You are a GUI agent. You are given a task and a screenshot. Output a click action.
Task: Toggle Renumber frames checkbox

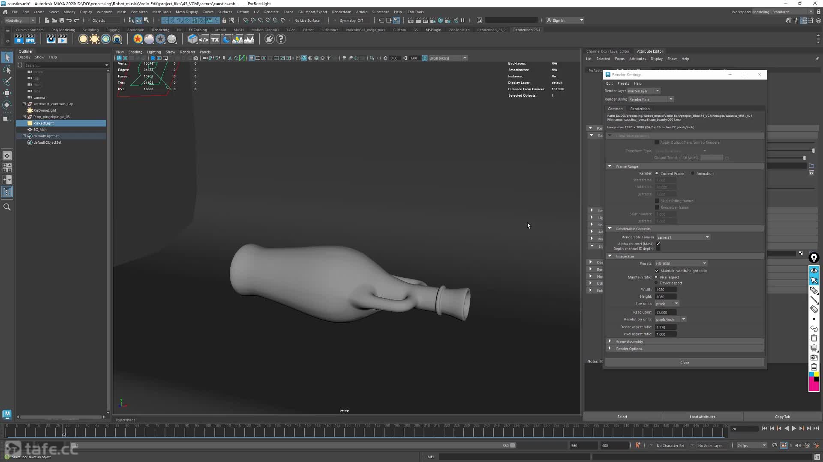(x=657, y=207)
